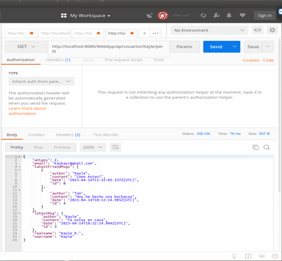Viewport: 282px width, 261px height.
Task: Select Preview response view
Action: [x=62, y=148]
